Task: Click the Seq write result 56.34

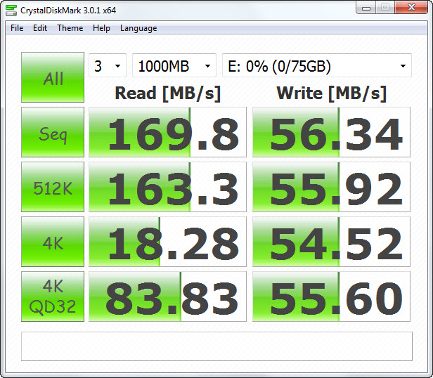Action: 331,132
